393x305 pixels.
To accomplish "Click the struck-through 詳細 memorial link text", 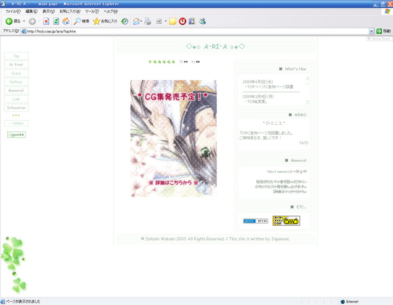I will 290,191.
